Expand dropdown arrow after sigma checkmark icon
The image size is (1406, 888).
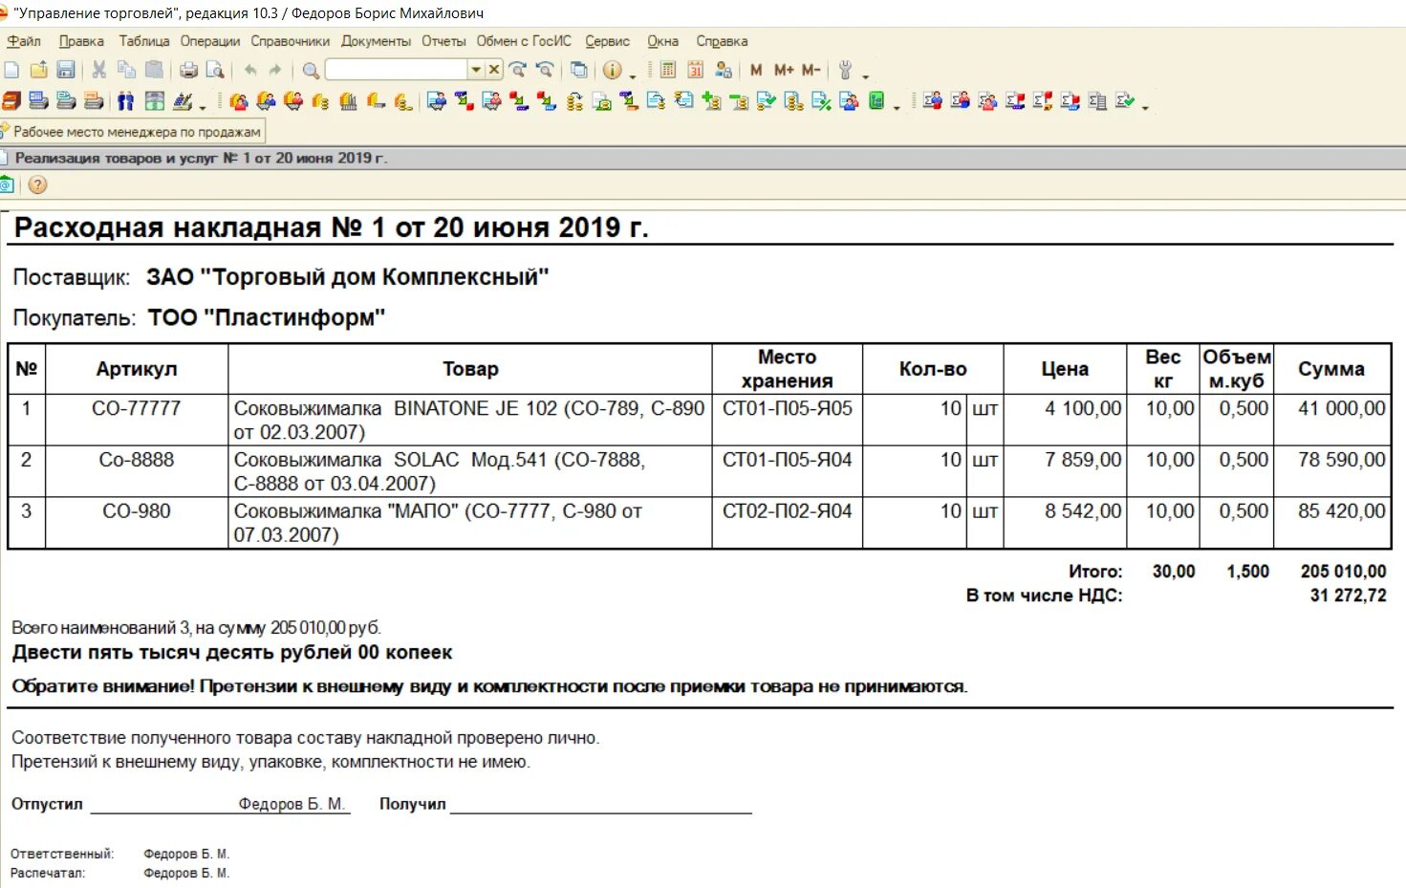click(x=1145, y=107)
